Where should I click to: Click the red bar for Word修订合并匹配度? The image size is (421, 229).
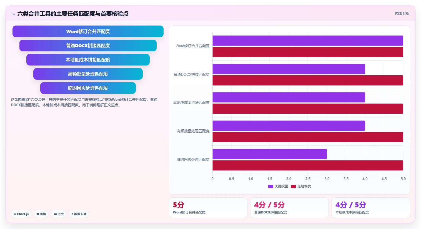point(308,52)
